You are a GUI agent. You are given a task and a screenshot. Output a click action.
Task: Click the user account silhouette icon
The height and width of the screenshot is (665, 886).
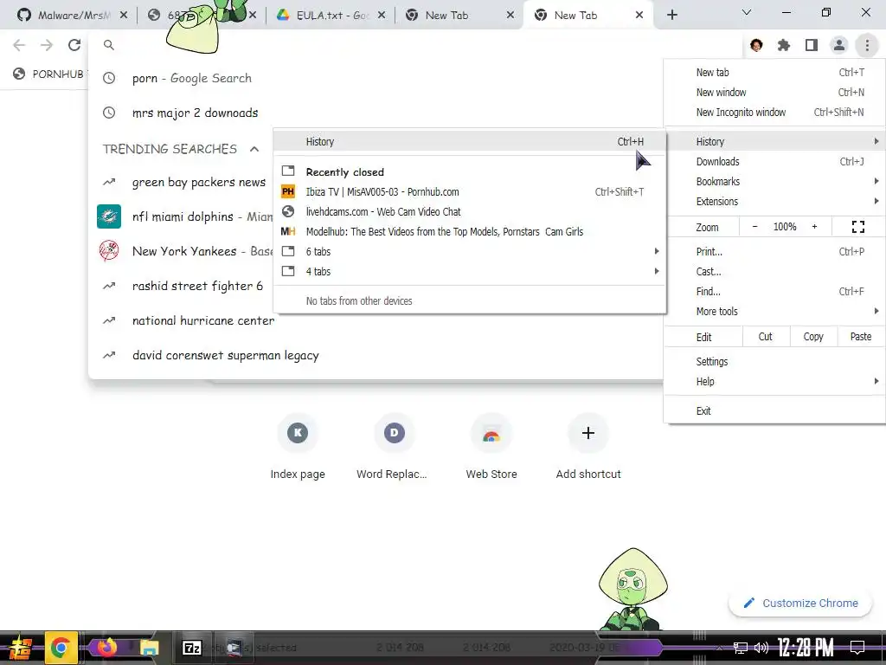(x=839, y=45)
